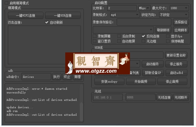Click the 开始音频 button

point(141,82)
